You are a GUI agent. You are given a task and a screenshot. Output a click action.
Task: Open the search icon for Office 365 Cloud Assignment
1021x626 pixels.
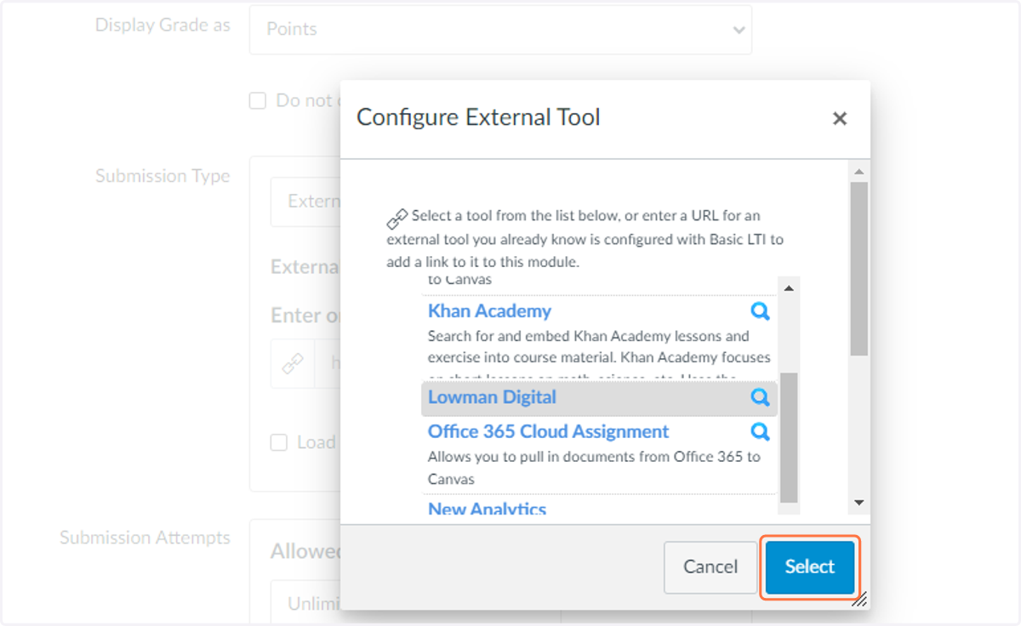pos(760,431)
